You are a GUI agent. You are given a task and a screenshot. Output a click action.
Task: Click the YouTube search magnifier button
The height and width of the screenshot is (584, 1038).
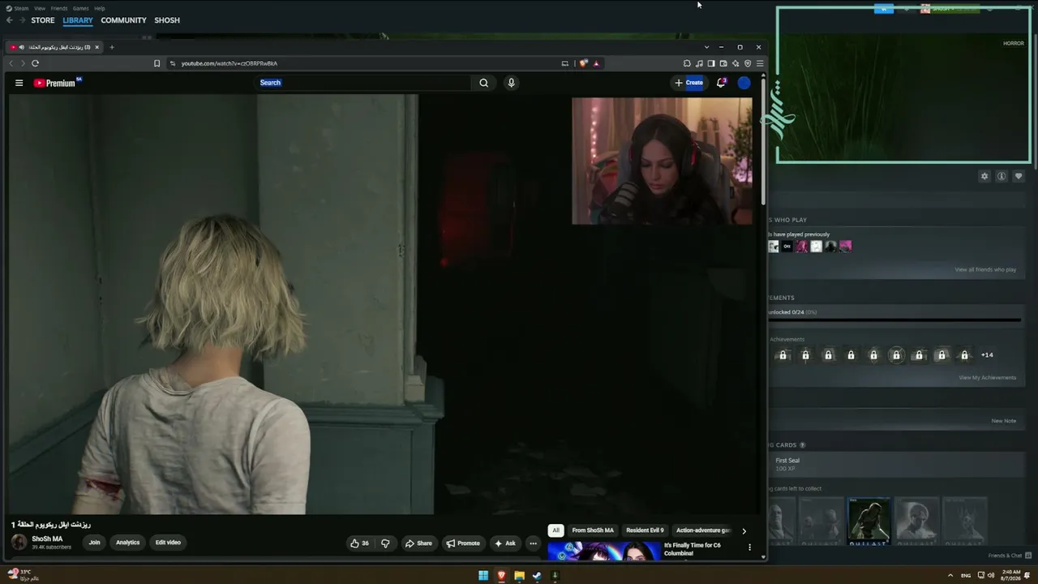coord(484,83)
